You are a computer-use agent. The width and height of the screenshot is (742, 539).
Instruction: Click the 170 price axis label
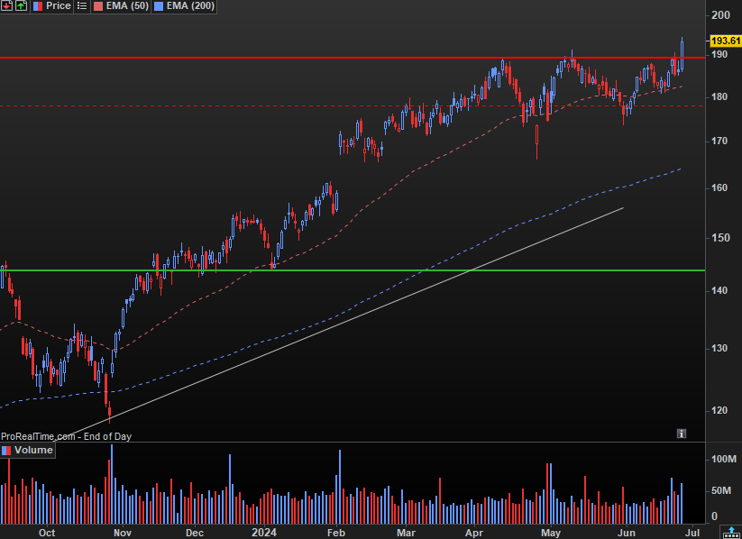719,141
